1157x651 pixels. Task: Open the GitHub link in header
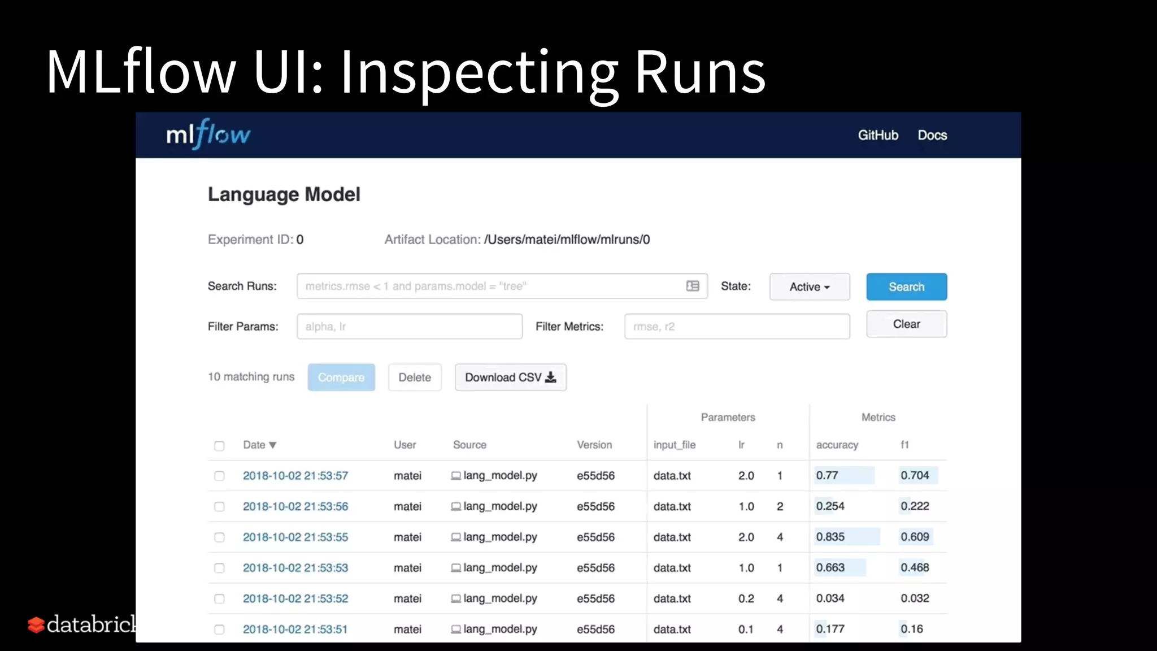coord(878,135)
